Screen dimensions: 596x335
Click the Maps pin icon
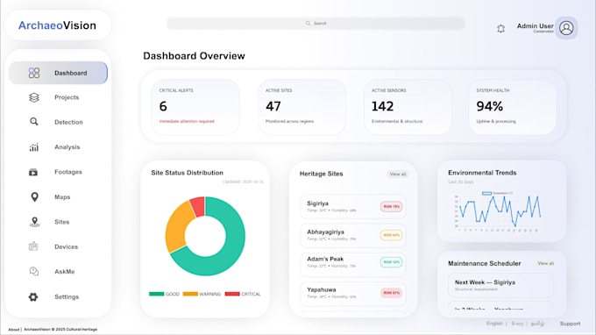click(x=34, y=197)
